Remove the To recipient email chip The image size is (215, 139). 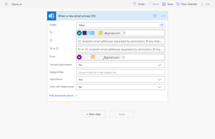click(x=124, y=33)
